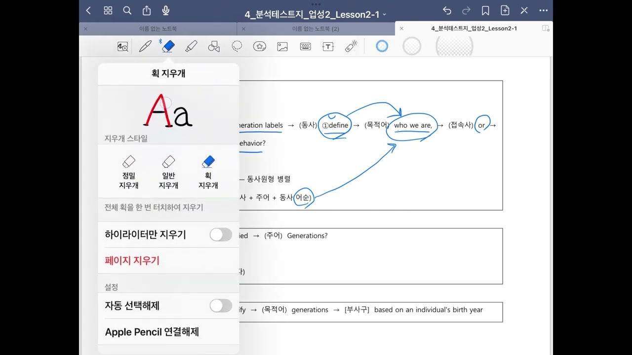
Task: Select the Eraser tool in toolbar
Action: [x=168, y=46]
